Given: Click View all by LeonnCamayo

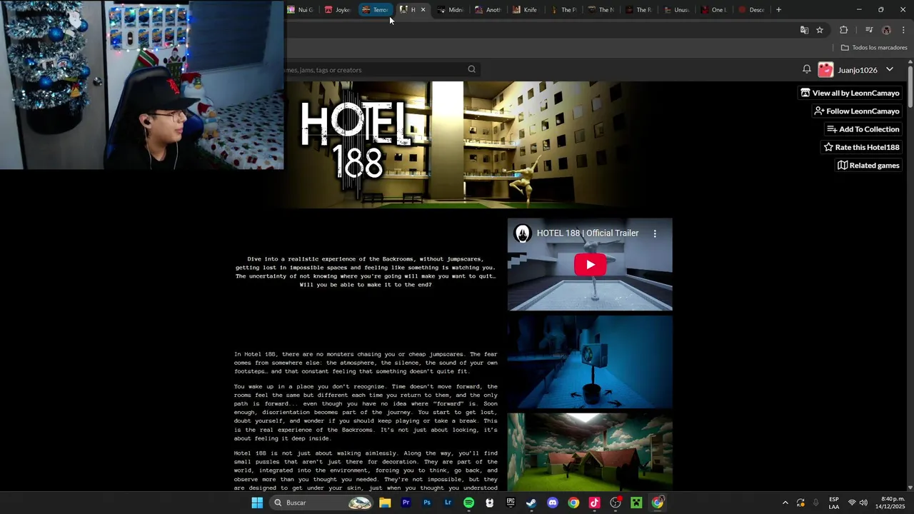Looking at the screenshot, I should point(850,93).
